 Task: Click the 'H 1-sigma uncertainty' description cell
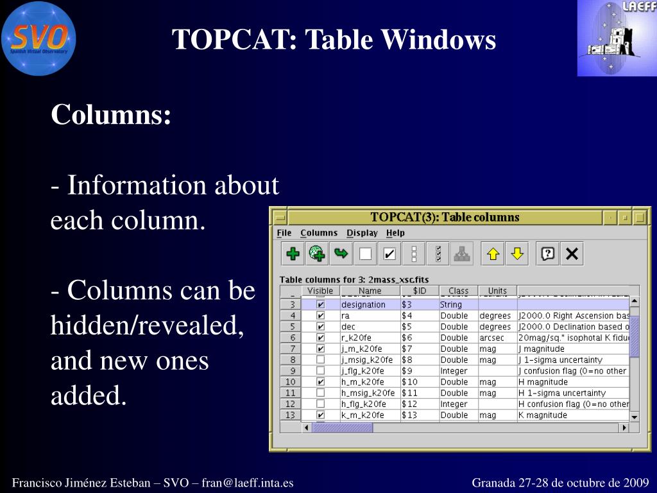pyautogui.click(x=573, y=393)
